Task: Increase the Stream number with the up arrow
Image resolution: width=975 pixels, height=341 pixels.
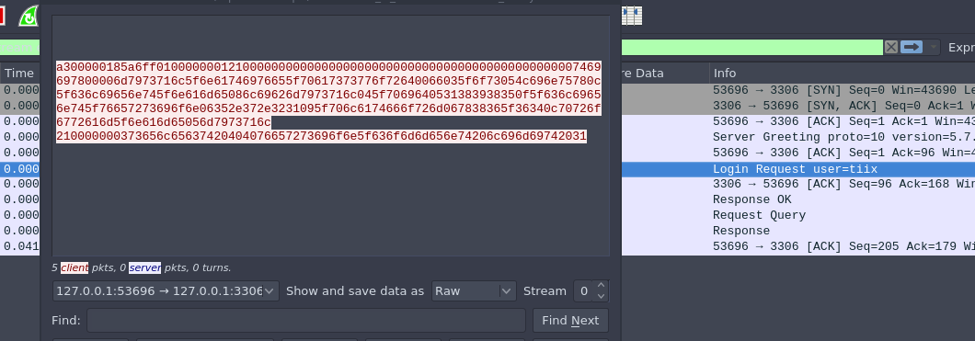Action: [601, 286]
